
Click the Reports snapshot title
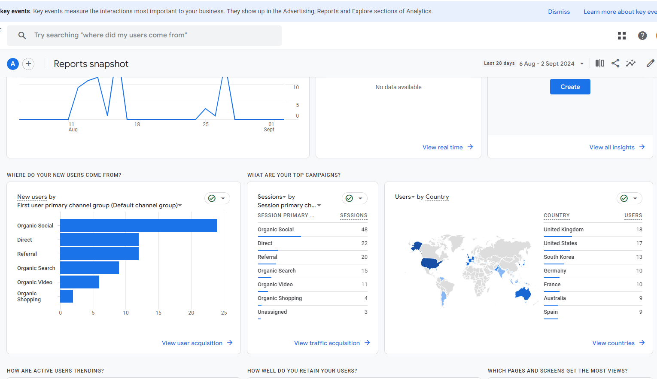pyautogui.click(x=91, y=64)
